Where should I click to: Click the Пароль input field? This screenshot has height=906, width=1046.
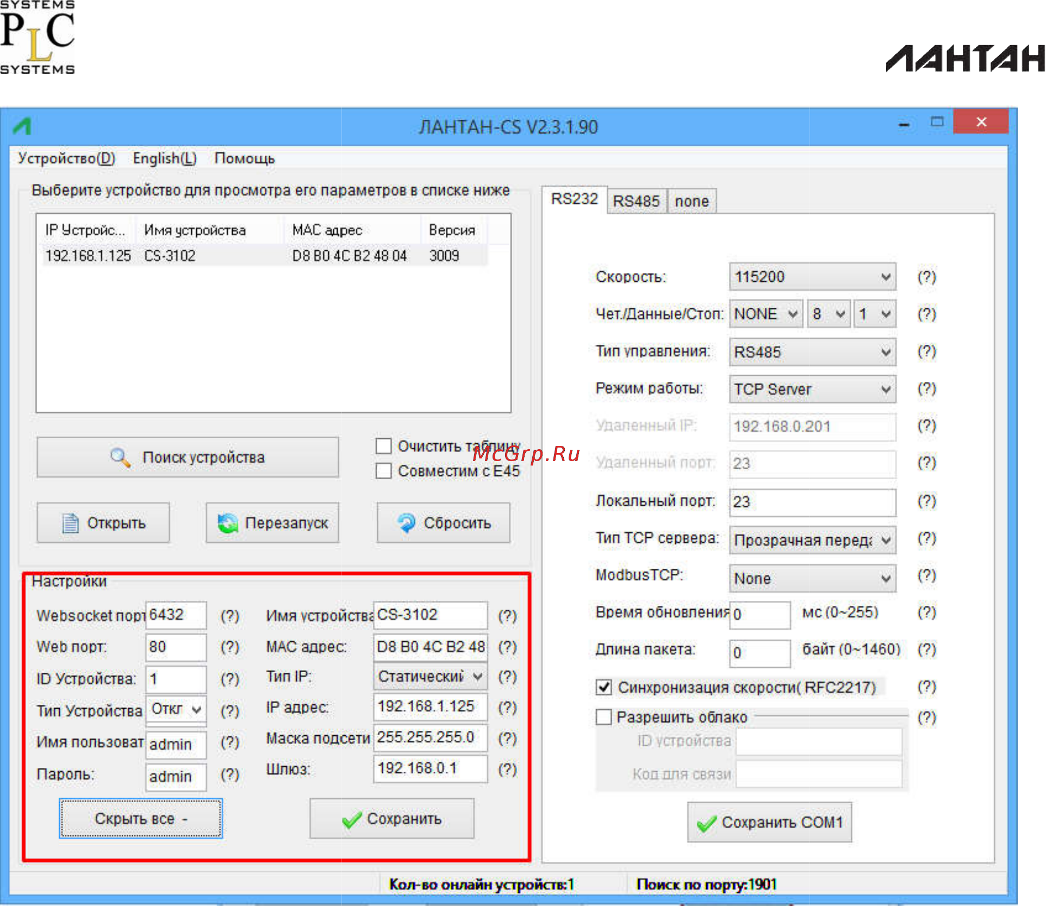point(176,777)
